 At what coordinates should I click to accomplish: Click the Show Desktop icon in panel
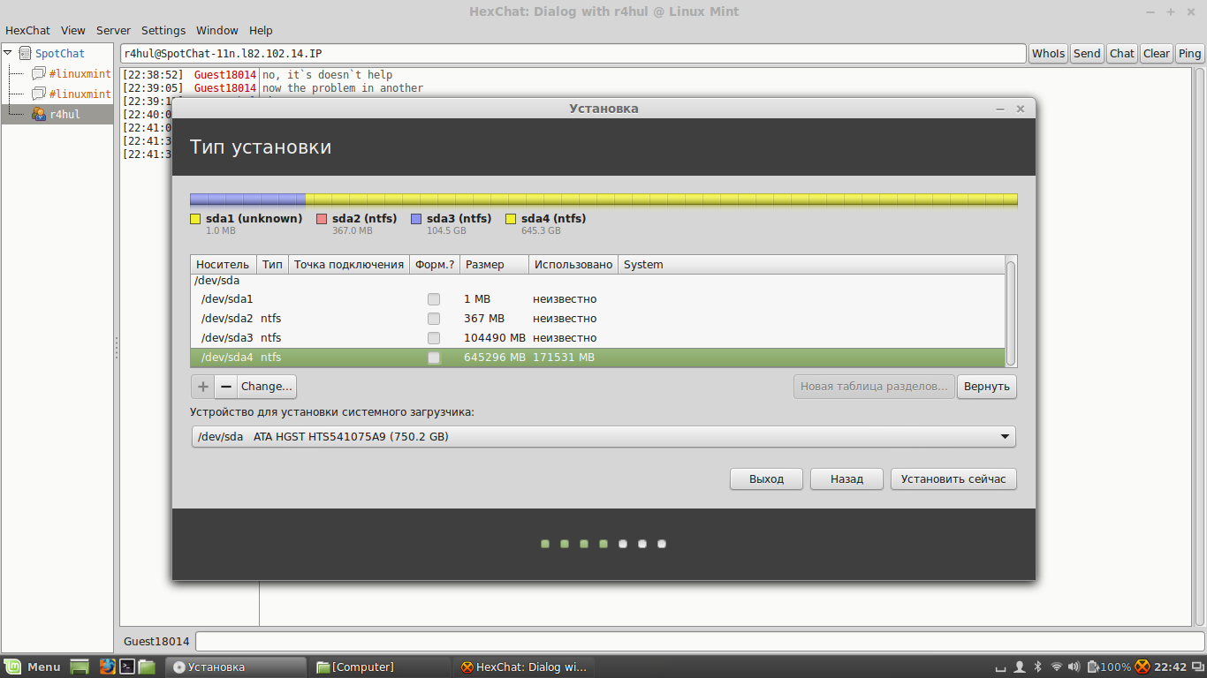(x=80, y=667)
